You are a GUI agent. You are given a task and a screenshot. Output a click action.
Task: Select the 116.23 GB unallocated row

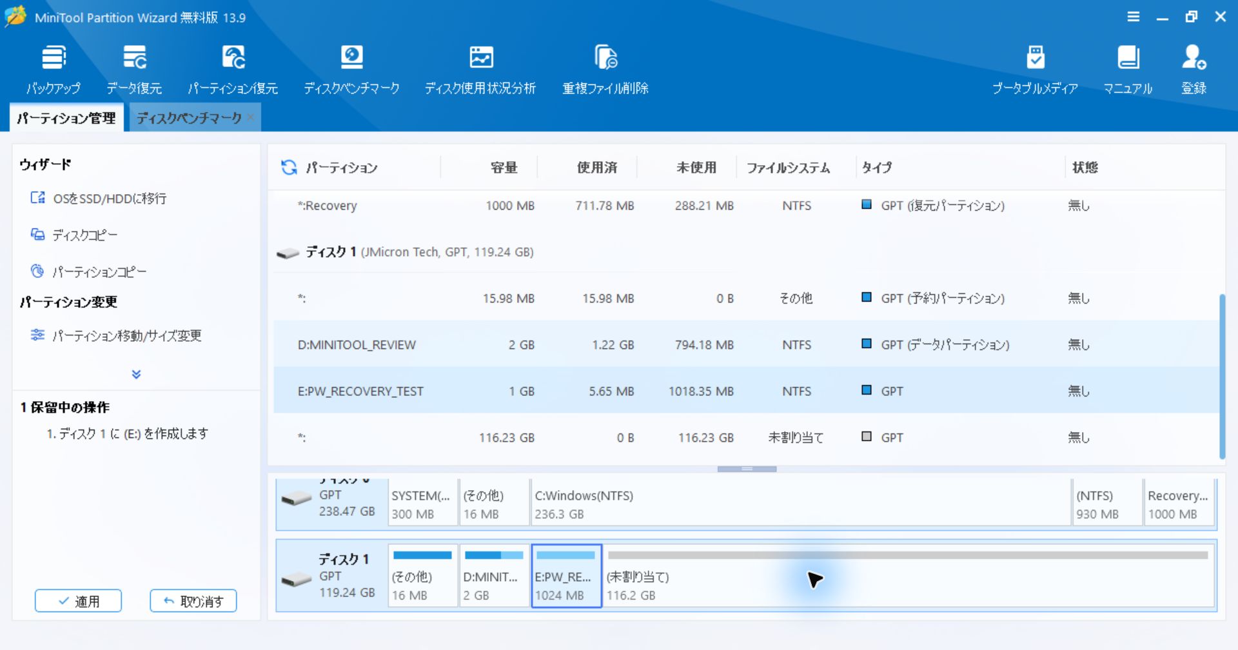point(746,438)
